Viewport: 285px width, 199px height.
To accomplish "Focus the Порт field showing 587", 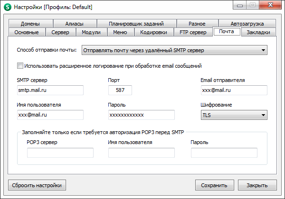I will [x=120, y=90].
